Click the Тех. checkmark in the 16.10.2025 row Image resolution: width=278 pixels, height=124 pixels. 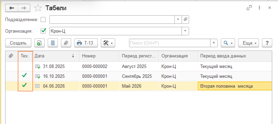click(x=24, y=75)
